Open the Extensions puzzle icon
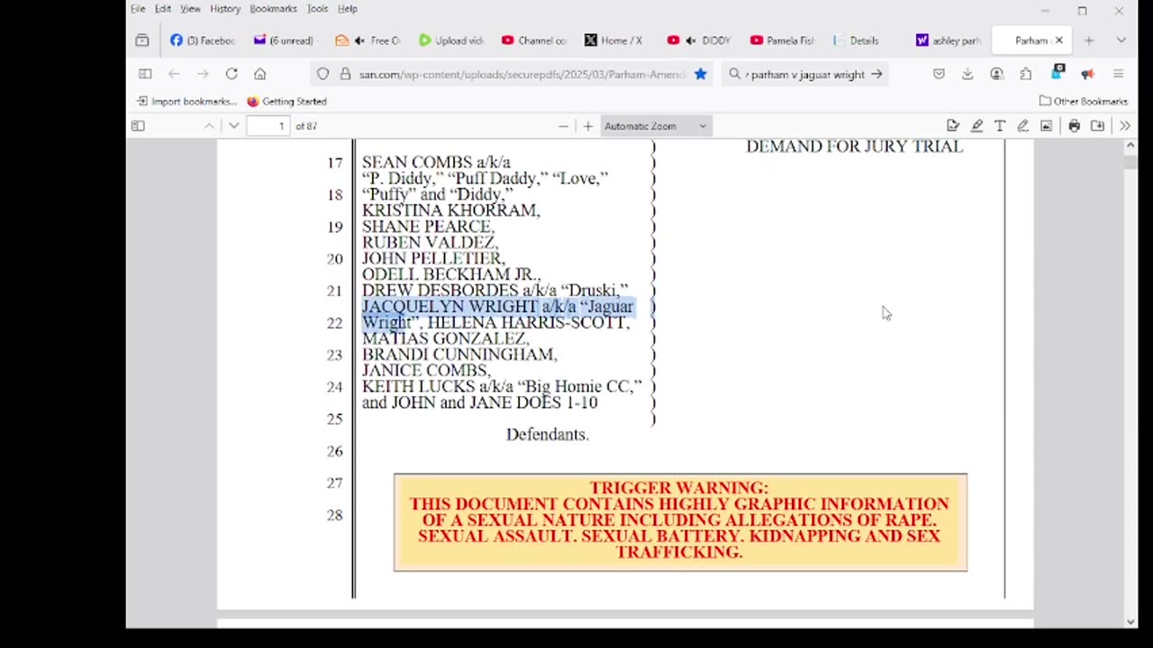The image size is (1153, 648). 1026,74
